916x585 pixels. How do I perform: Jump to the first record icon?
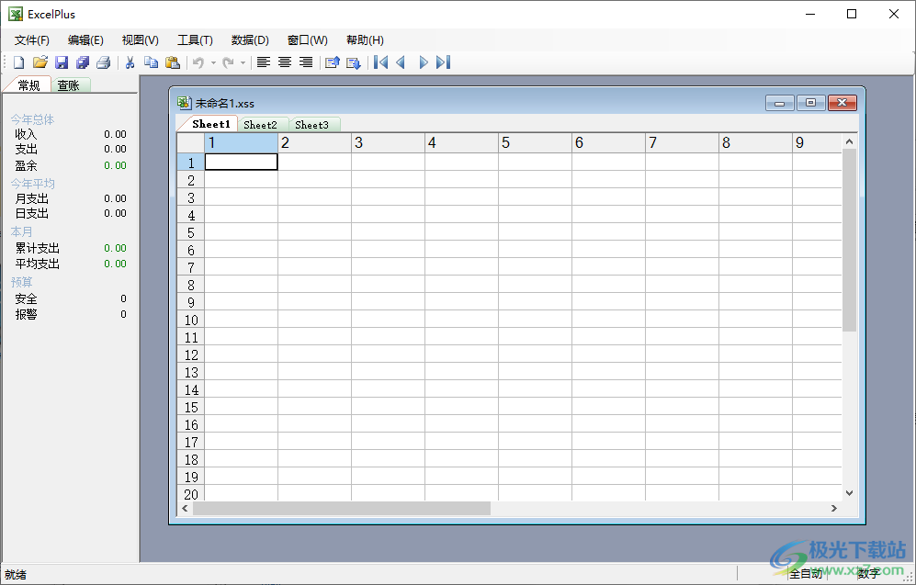(x=380, y=62)
